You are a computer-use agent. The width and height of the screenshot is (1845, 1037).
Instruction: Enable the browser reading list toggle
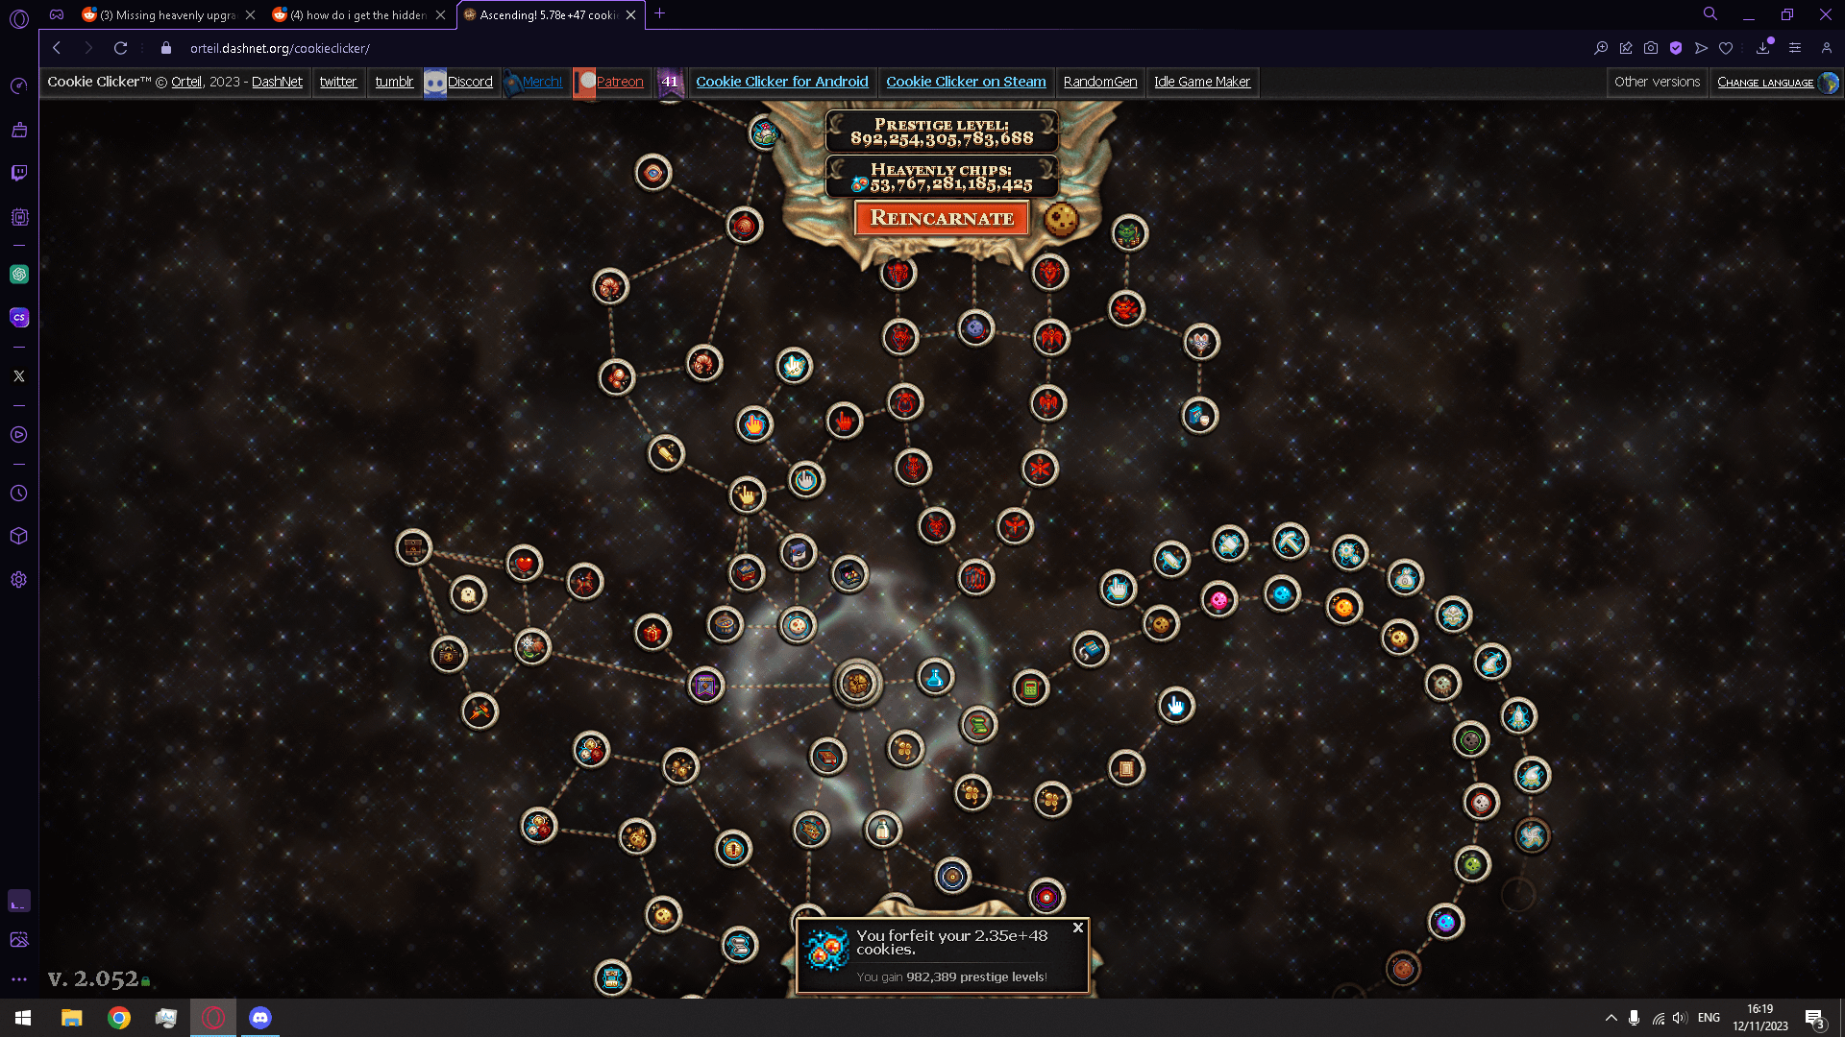1725,48
